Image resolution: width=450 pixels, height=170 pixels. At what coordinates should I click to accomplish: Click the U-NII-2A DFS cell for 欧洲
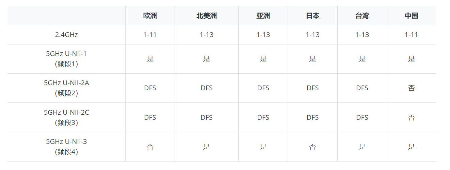(x=150, y=88)
